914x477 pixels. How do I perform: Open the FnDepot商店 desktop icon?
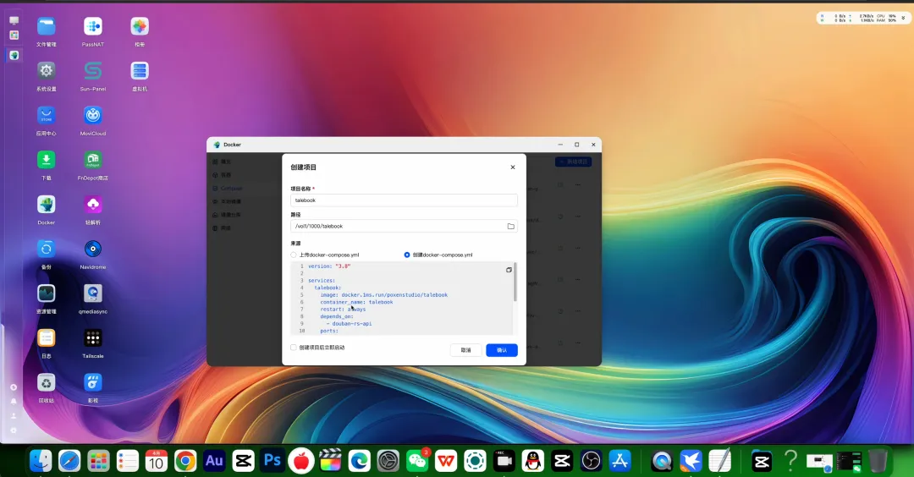93,160
